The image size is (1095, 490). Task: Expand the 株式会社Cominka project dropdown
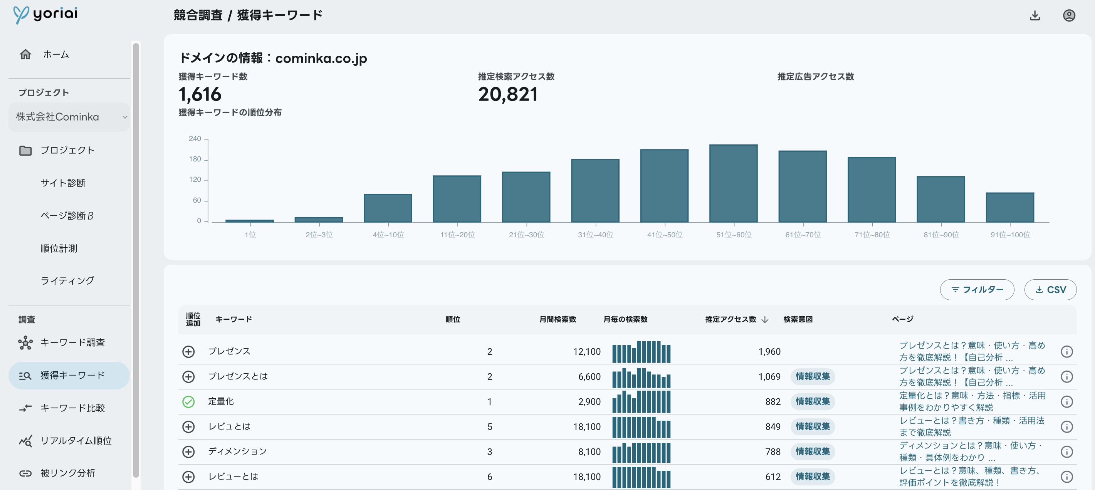point(69,117)
